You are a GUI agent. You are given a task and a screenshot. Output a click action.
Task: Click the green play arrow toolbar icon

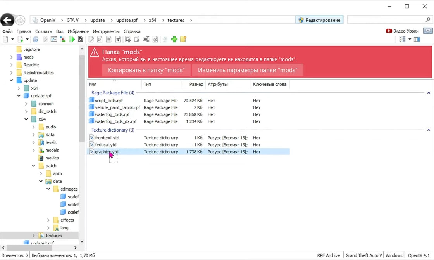(72, 39)
